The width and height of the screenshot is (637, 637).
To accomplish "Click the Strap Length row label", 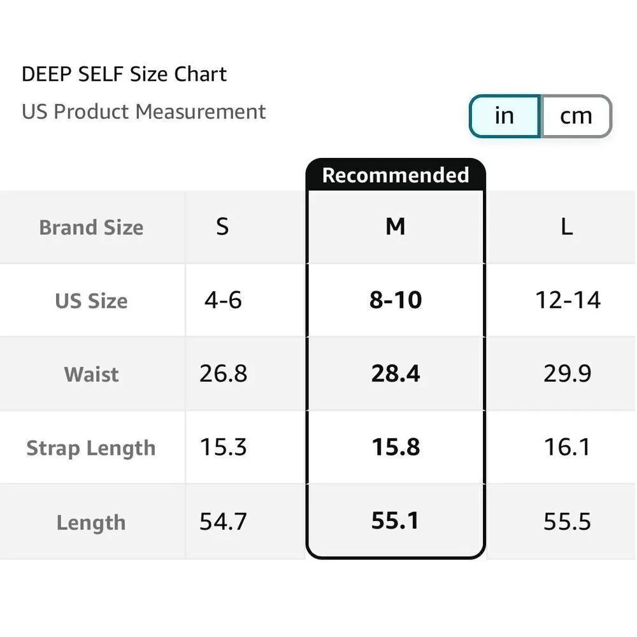I will click(91, 448).
